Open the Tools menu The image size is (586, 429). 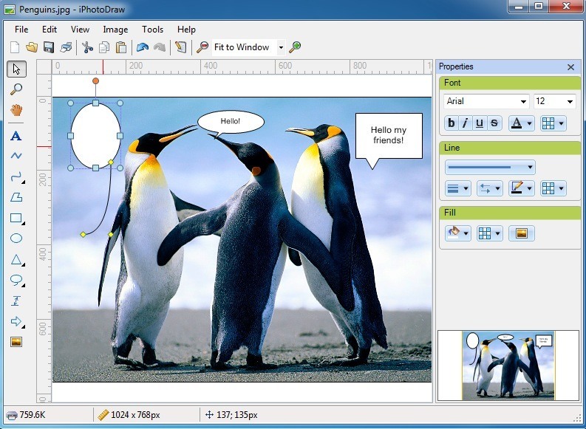pyautogui.click(x=152, y=30)
